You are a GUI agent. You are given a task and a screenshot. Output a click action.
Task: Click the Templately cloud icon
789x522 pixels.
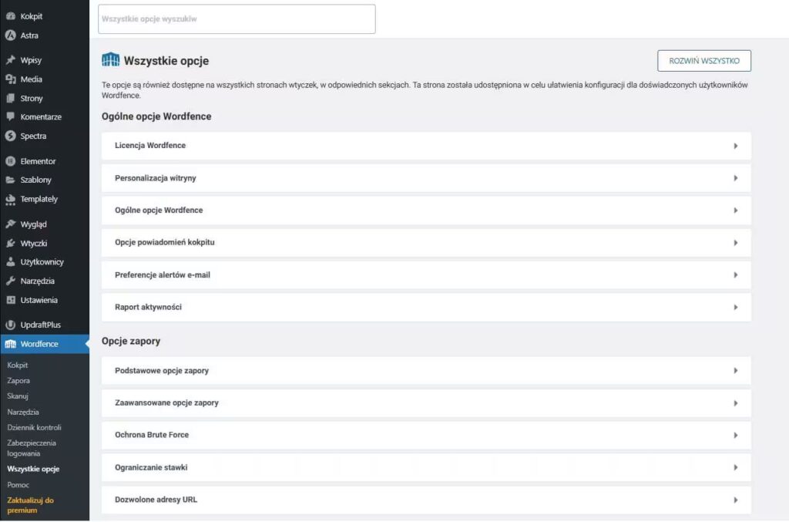tap(11, 200)
